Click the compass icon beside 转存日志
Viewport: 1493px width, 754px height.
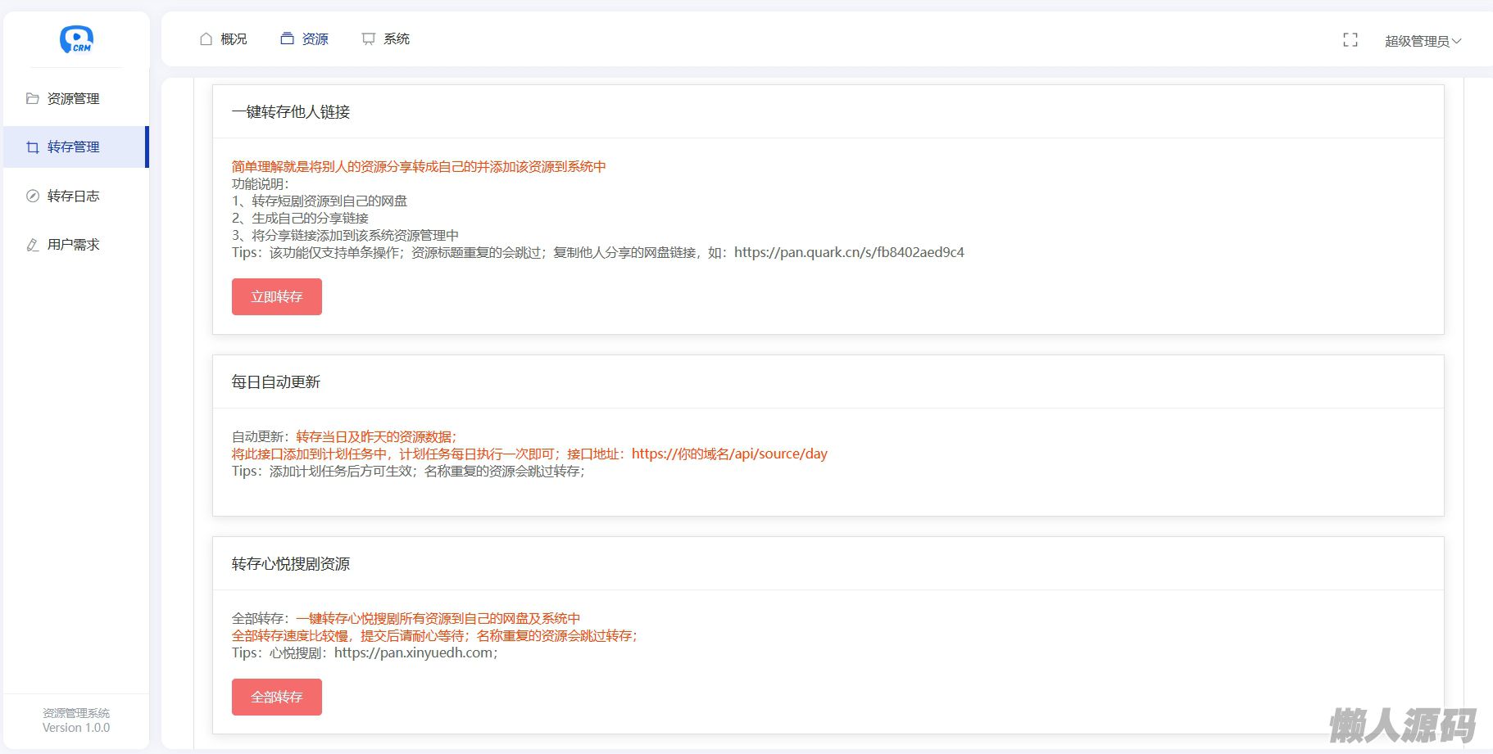(33, 196)
